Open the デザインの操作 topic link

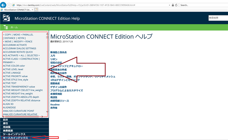coord(58,87)
